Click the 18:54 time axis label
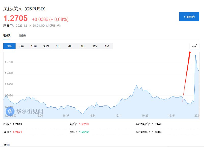 pos(92,116)
